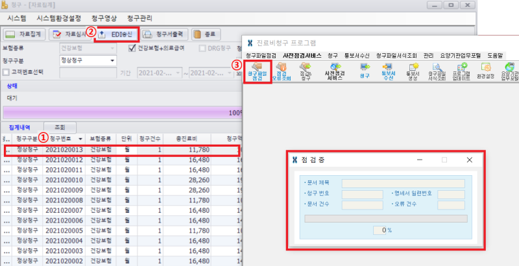Open the 청구파일서식조회 menu
The height and width of the screenshot is (266, 519).
click(396, 56)
